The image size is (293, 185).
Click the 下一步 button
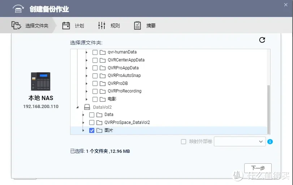[x=258, y=168]
